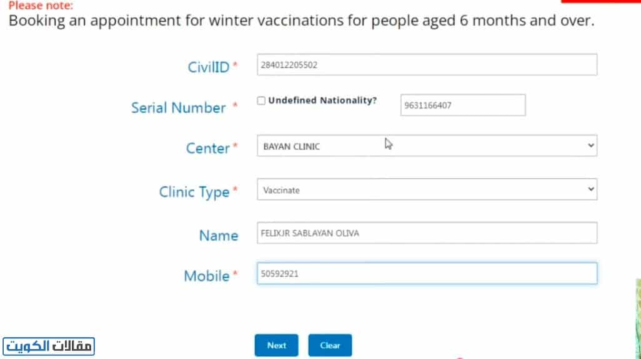The image size is (641, 359).
Task: Click the chevron arrow on Center dropdown
Action: 591,145
